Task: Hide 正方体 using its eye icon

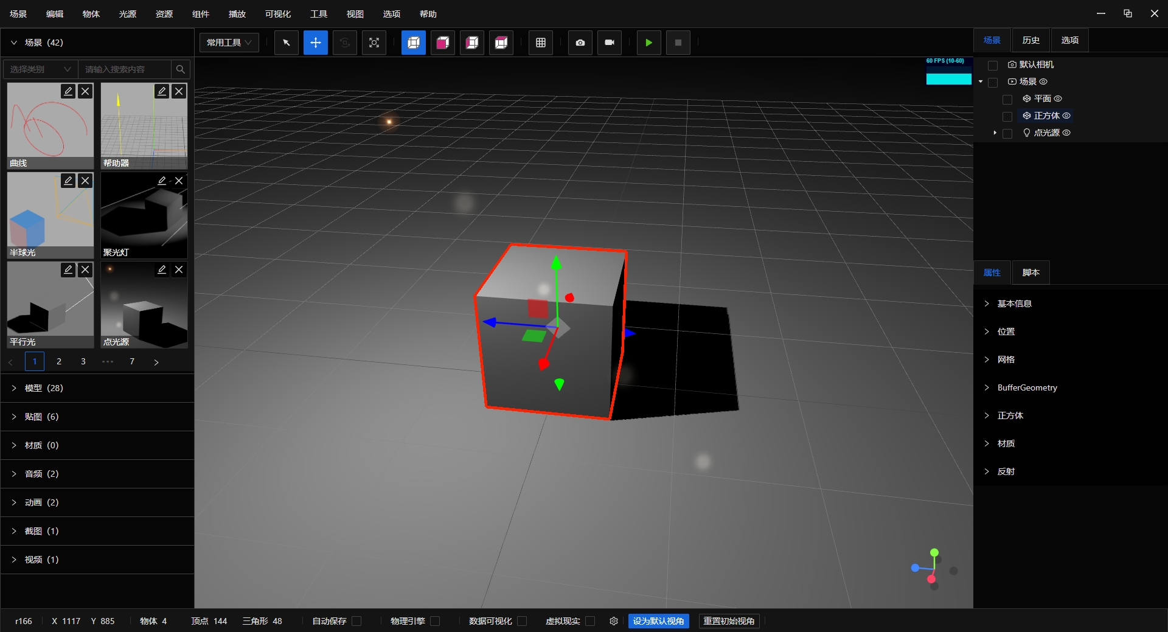Action: point(1066,116)
